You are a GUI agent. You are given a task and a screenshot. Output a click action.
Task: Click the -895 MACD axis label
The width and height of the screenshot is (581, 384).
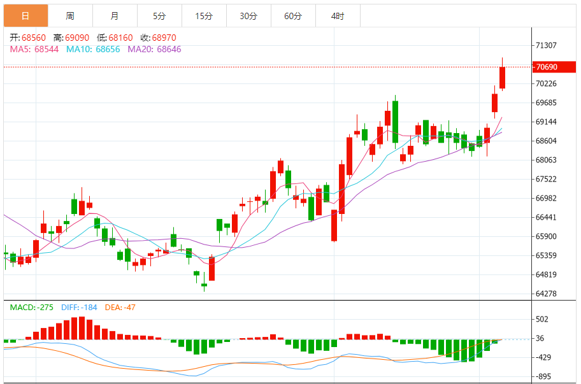tap(543, 376)
